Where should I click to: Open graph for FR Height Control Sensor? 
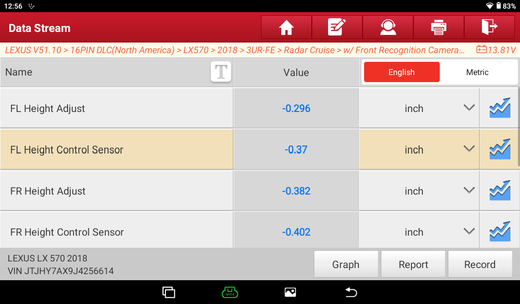pos(500,231)
